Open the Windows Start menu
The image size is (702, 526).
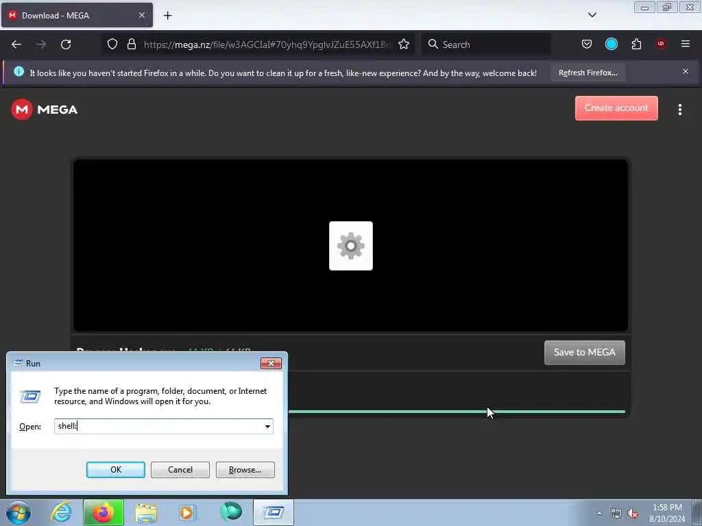click(x=19, y=512)
